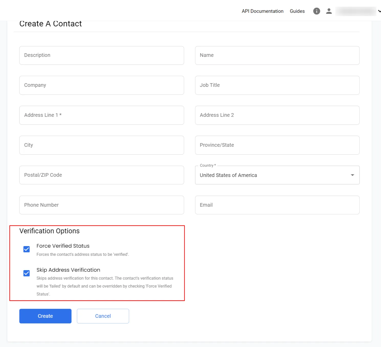Expand the account menu chevron
381x347 pixels.
379,11
